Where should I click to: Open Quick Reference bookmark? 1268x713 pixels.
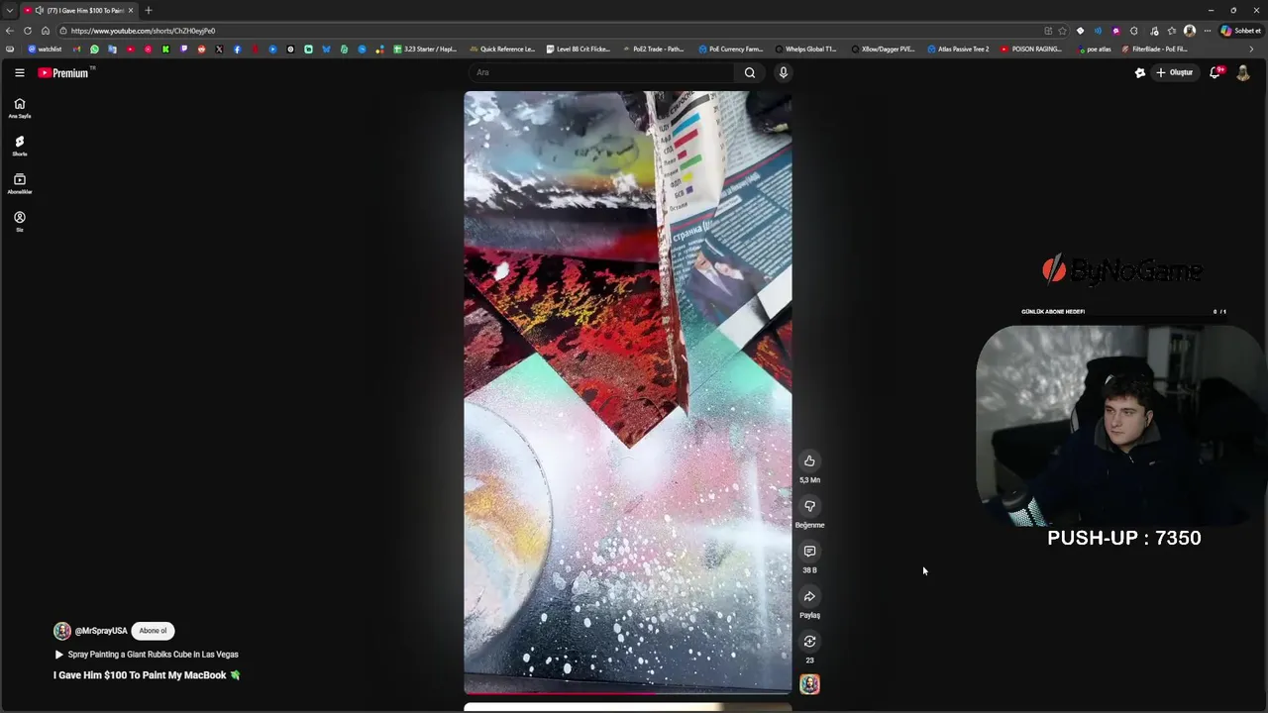(x=502, y=49)
